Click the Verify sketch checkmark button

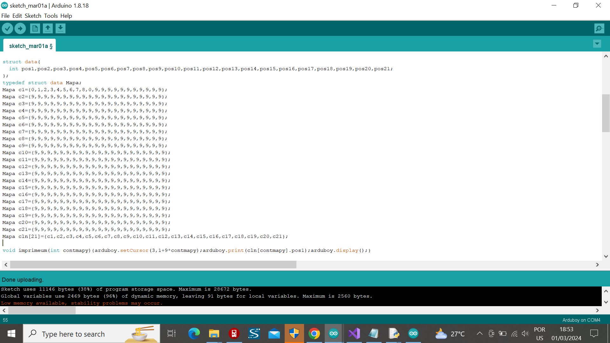[7, 29]
